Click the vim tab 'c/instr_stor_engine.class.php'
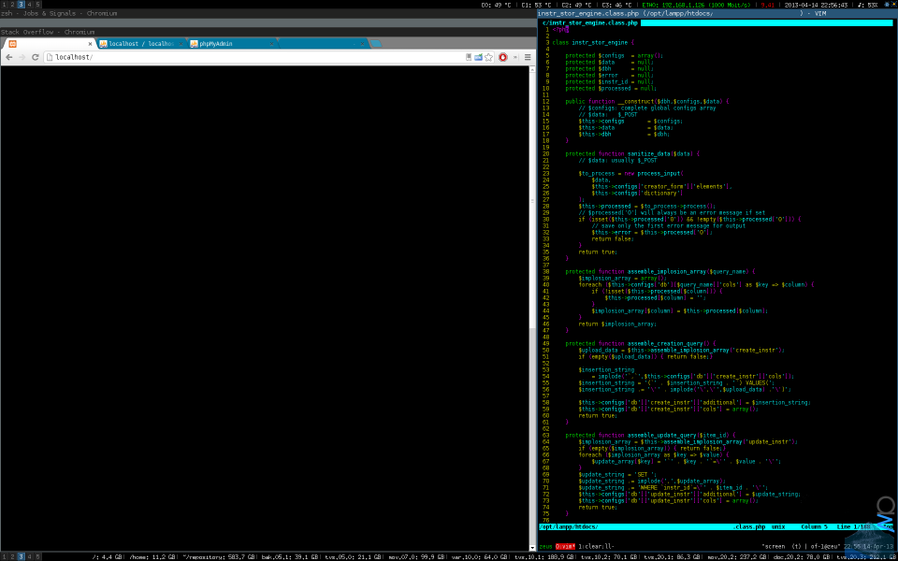 (x=590, y=22)
